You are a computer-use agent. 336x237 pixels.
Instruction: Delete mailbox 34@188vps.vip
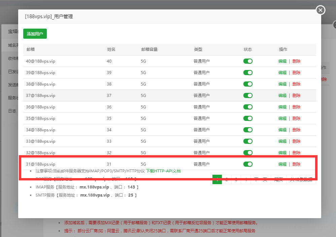click(x=296, y=130)
